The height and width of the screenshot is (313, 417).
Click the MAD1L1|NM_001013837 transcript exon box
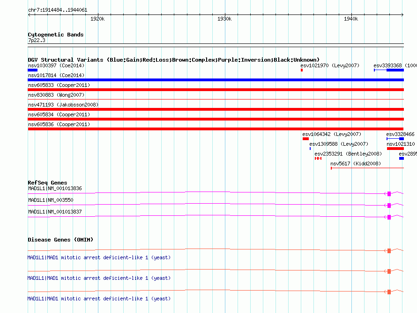[389, 217]
